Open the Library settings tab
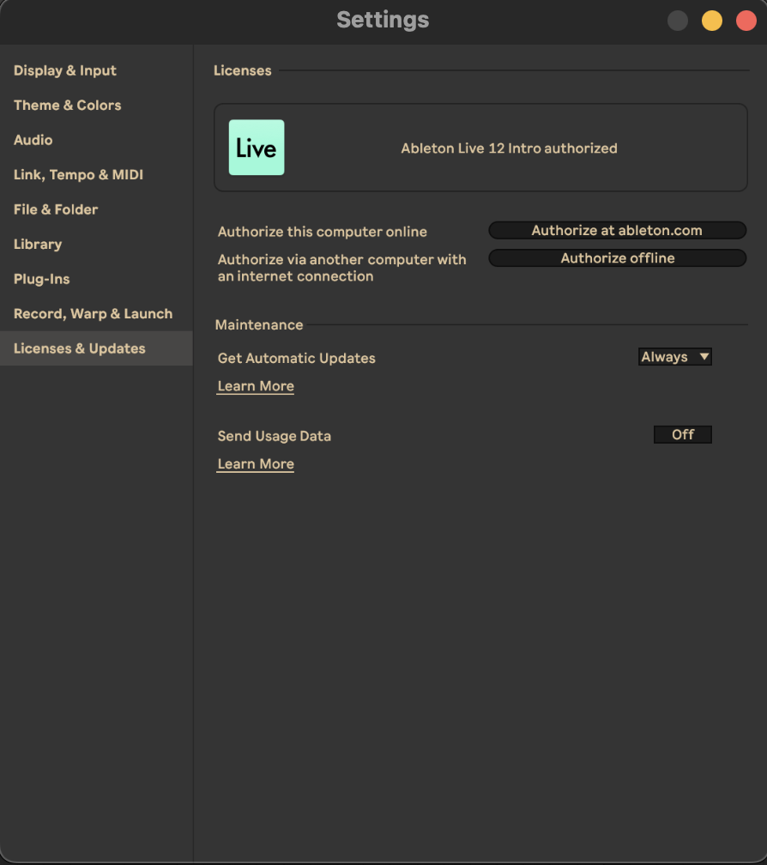 pos(38,245)
